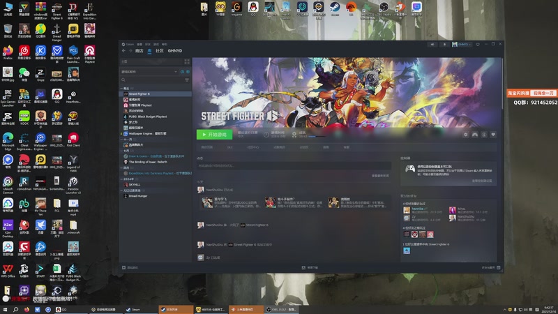
Task: Open friend hanniba's profile in friends panel
Action: pyautogui.click(x=418, y=209)
